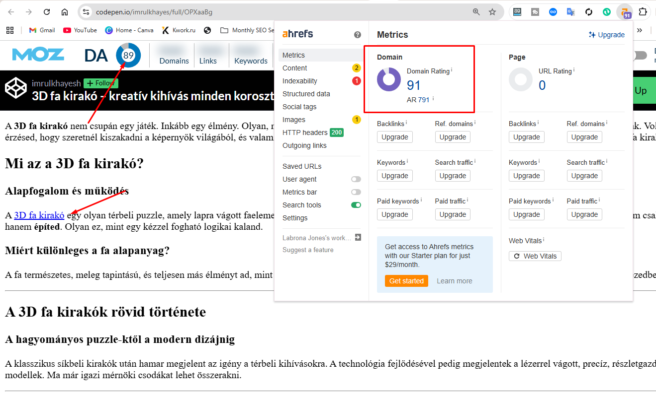Click Upgrade link at top of Metrics

[606, 35]
